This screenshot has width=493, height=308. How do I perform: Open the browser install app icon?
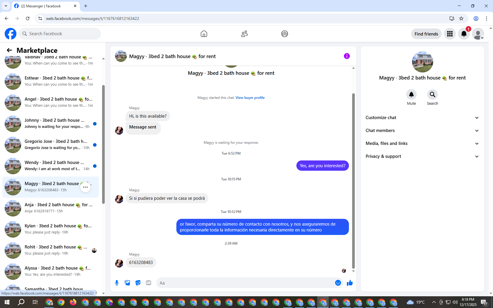pos(452,18)
